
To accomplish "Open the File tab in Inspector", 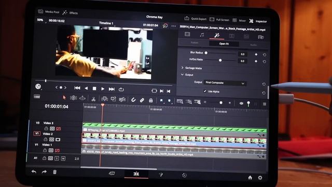I will pos(260,37).
